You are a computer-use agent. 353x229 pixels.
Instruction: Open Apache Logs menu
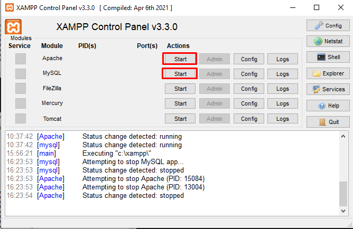(x=283, y=59)
